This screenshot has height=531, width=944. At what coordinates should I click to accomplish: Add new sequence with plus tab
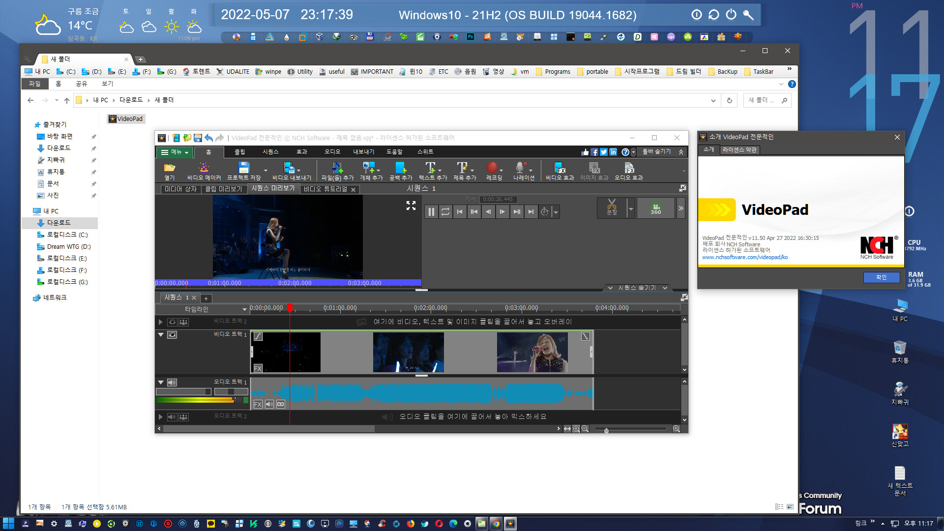click(206, 298)
